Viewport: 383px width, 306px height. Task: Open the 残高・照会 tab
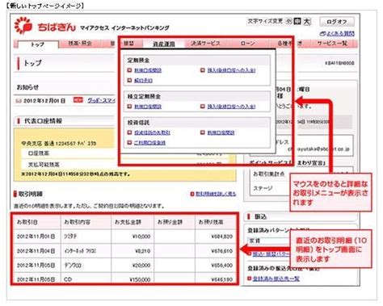80,44
